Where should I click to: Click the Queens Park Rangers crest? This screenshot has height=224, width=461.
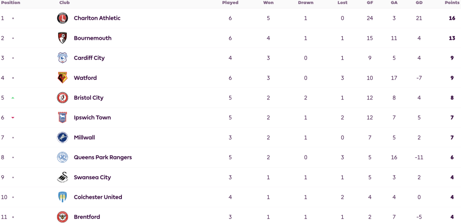pyautogui.click(x=62, y=157)
